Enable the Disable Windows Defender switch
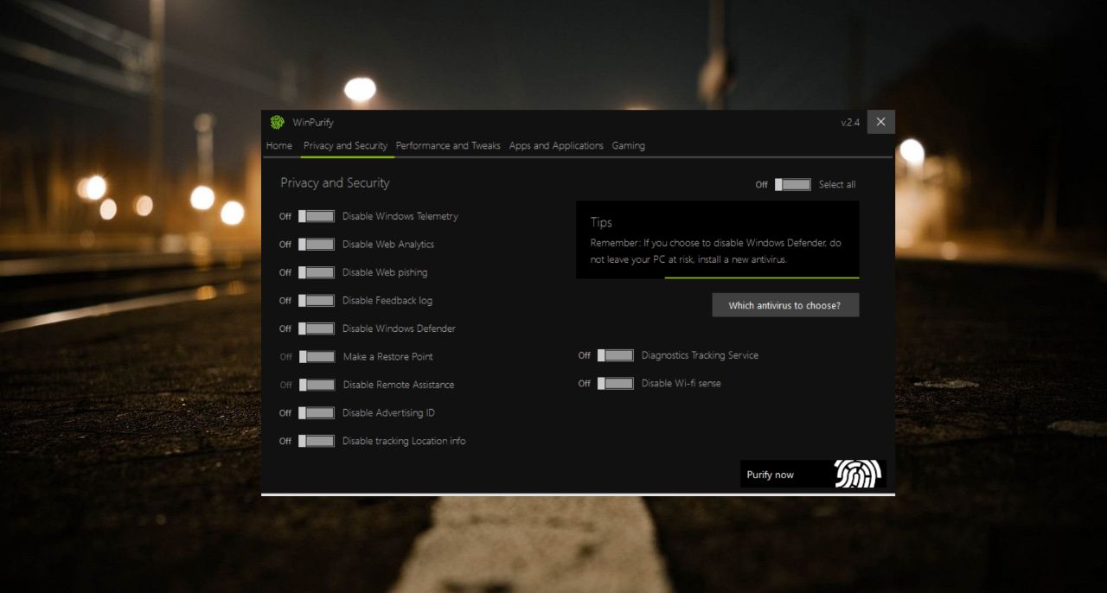 317,328
